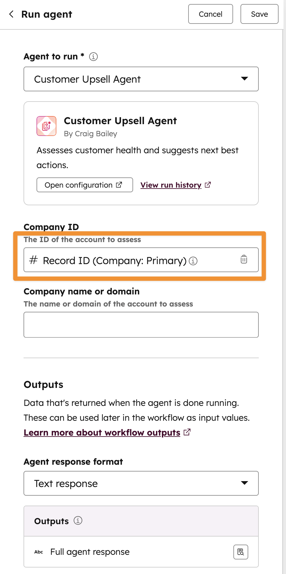
Task: Delete the Record ID token using trash icon
Action: point(244,259)
